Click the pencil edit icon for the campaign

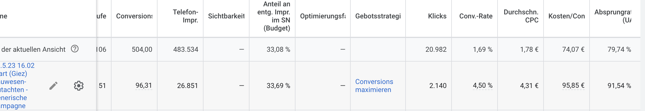click(x=53, y=86)
